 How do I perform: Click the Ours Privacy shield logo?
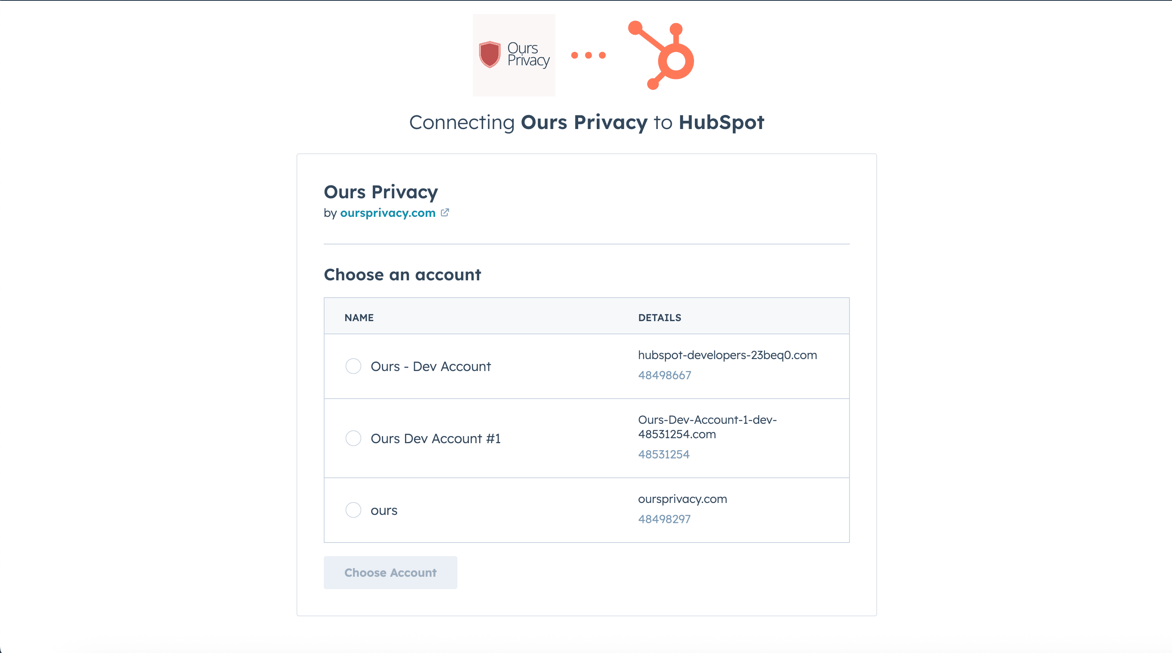tap(514, 55)
